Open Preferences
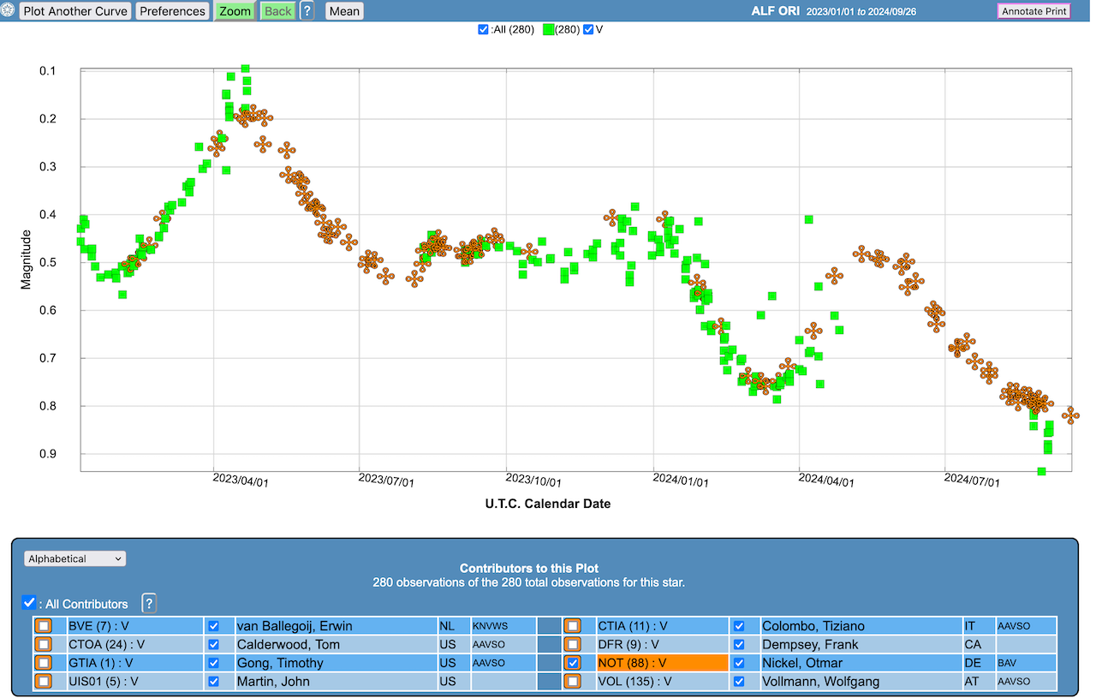 (172, 11)
